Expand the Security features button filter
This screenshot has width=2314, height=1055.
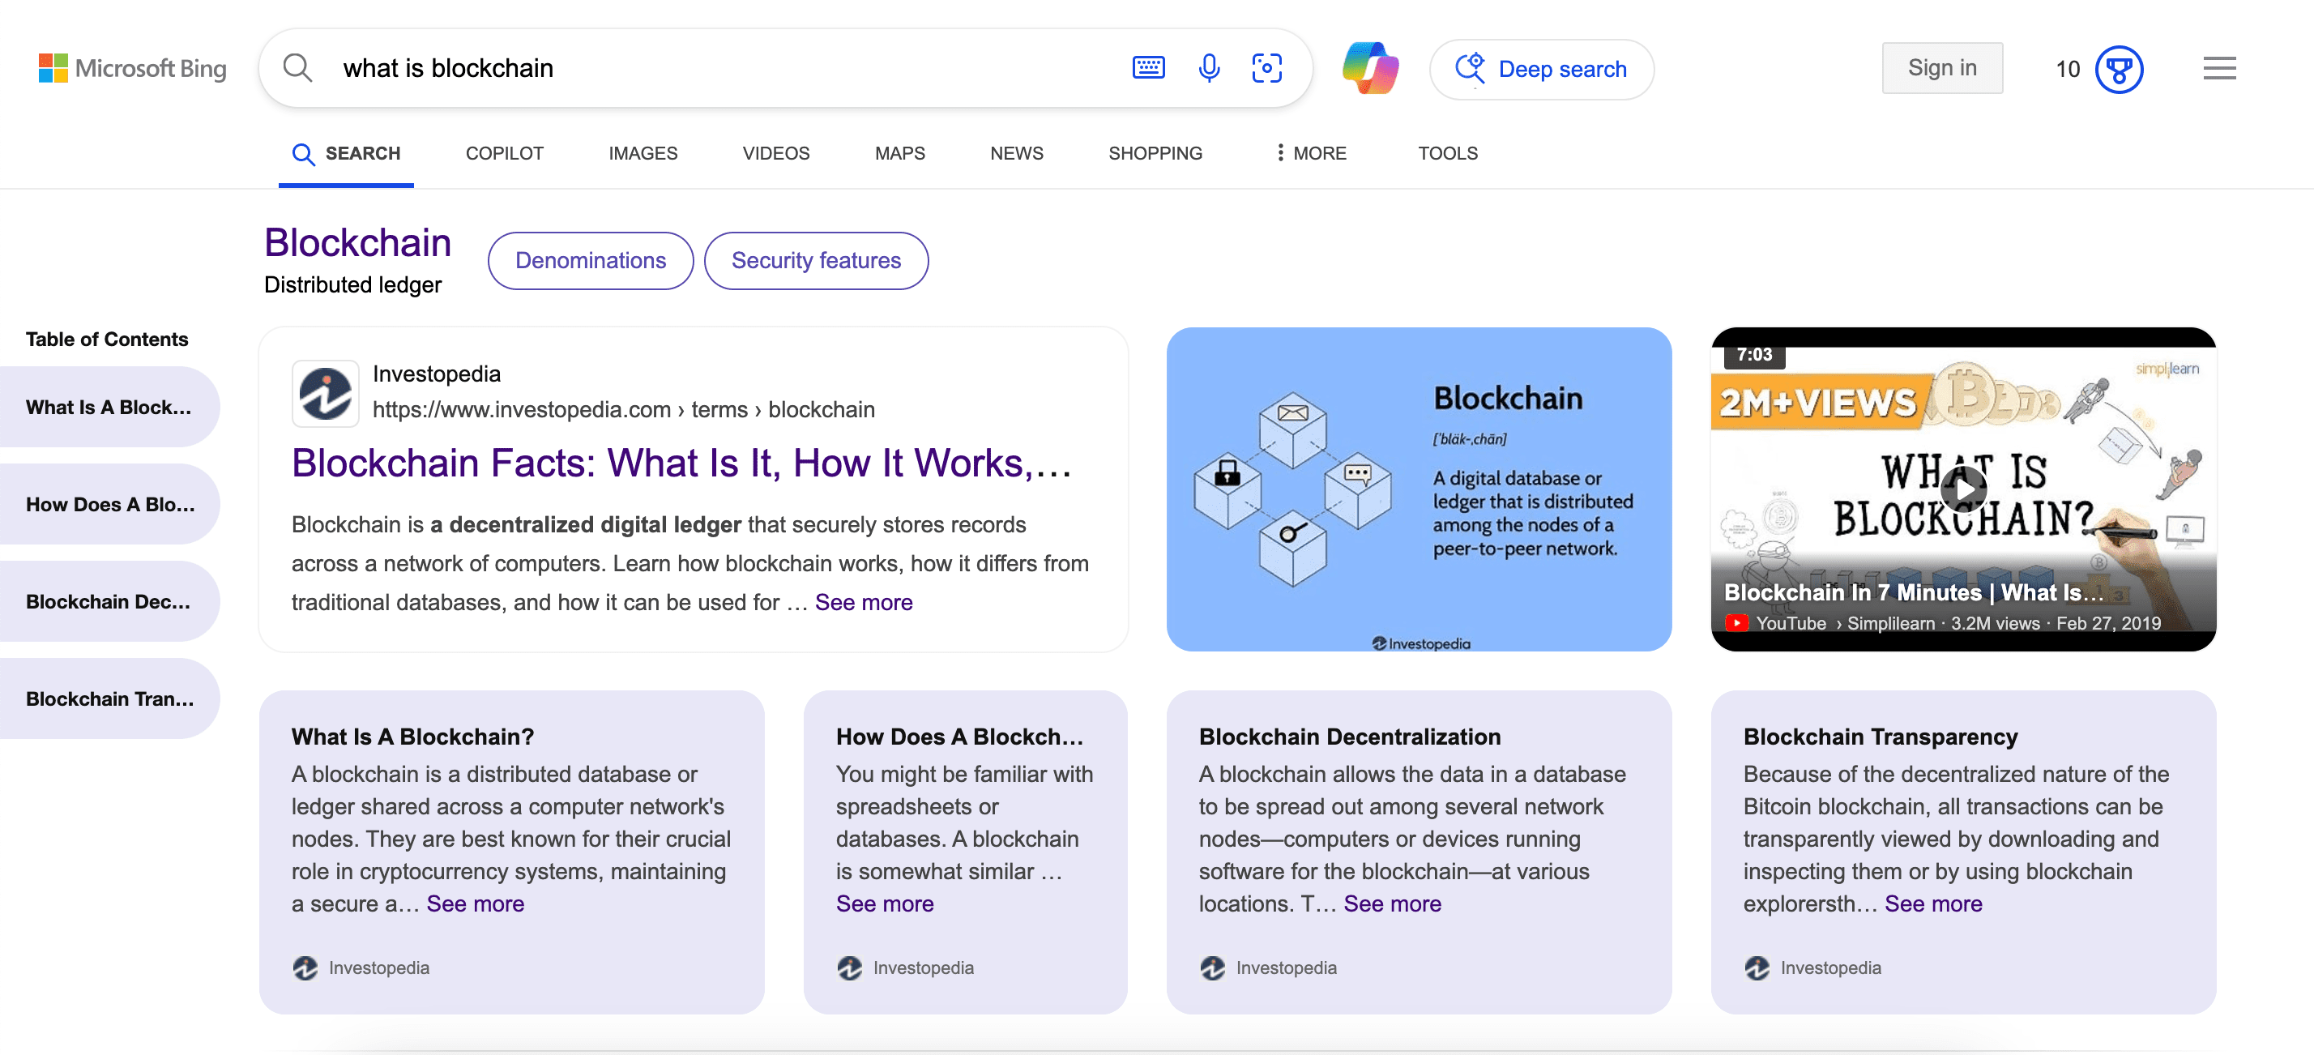(x=816, y=259)
